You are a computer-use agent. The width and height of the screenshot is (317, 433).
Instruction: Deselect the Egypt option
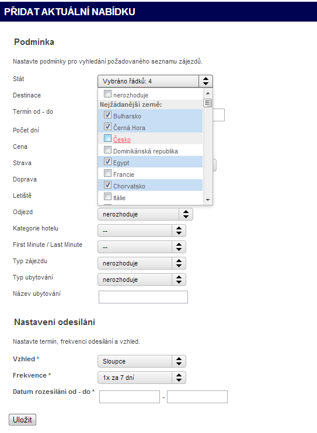[x=151, y=162]
